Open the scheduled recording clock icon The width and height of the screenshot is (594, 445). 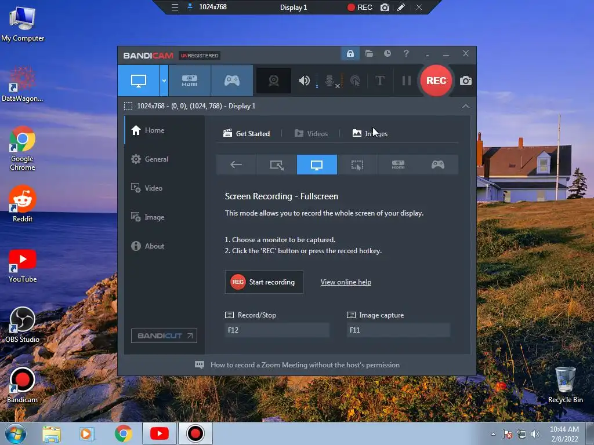(387, 53)
